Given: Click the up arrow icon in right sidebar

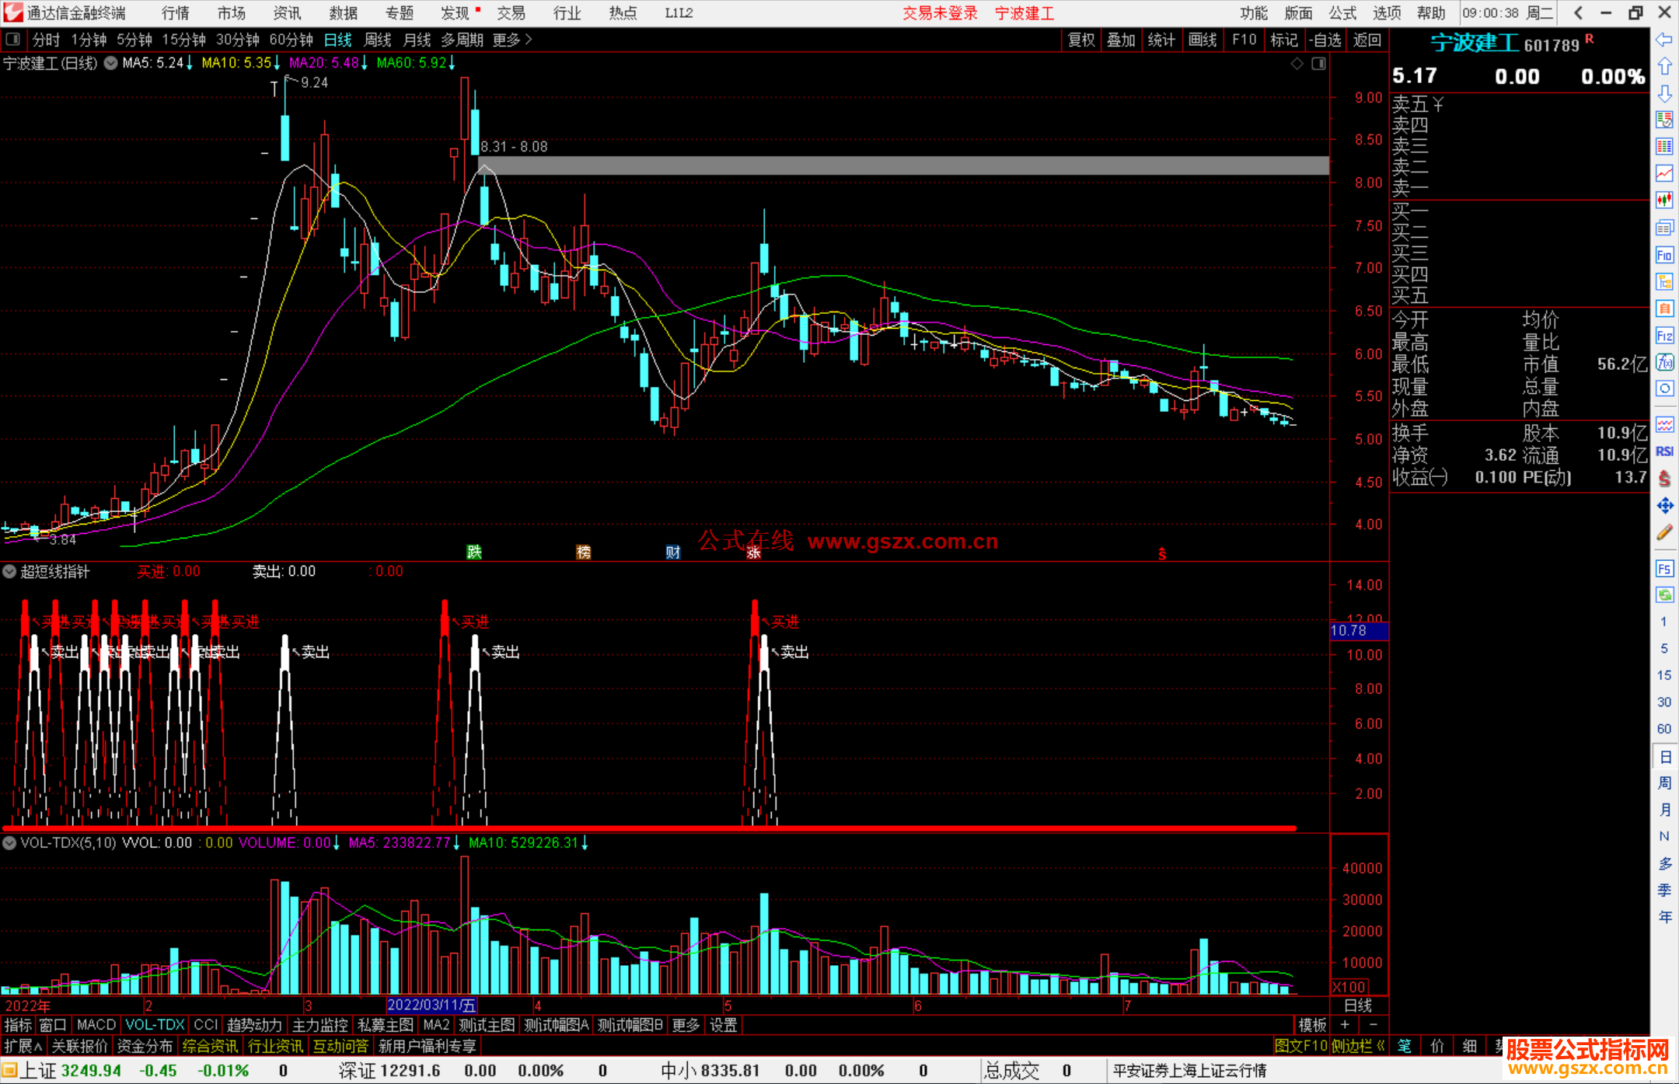Looking at the screenshot, I should (1664, 67).
